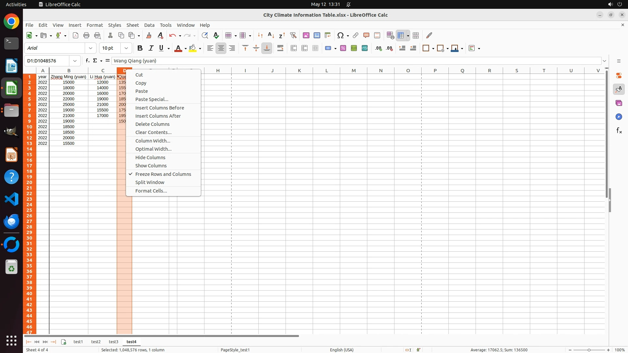The image size is (628, 353).
Task: Expand the Arial font name dropdown
Action: pyautogui.click(x=91, y=48)
